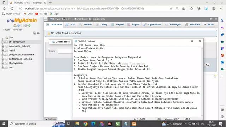Open Notepad Edit menu

[x=81, y=45]
